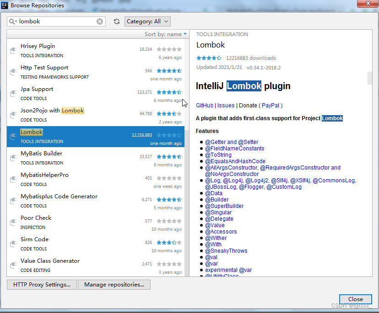379x313 pixels.
Task: Open the @Getter and @Setter link
Action: [x=232, y=142]
